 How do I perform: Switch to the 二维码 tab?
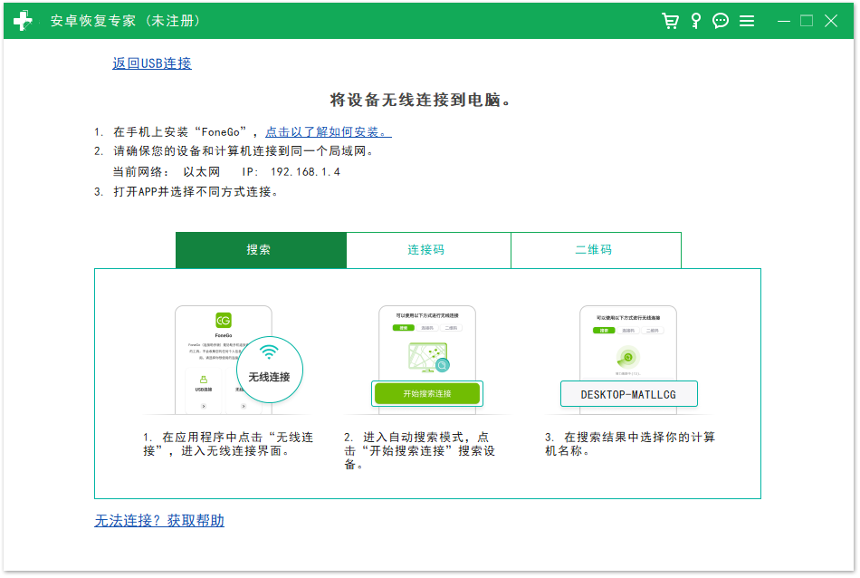[x=596, y=250]
